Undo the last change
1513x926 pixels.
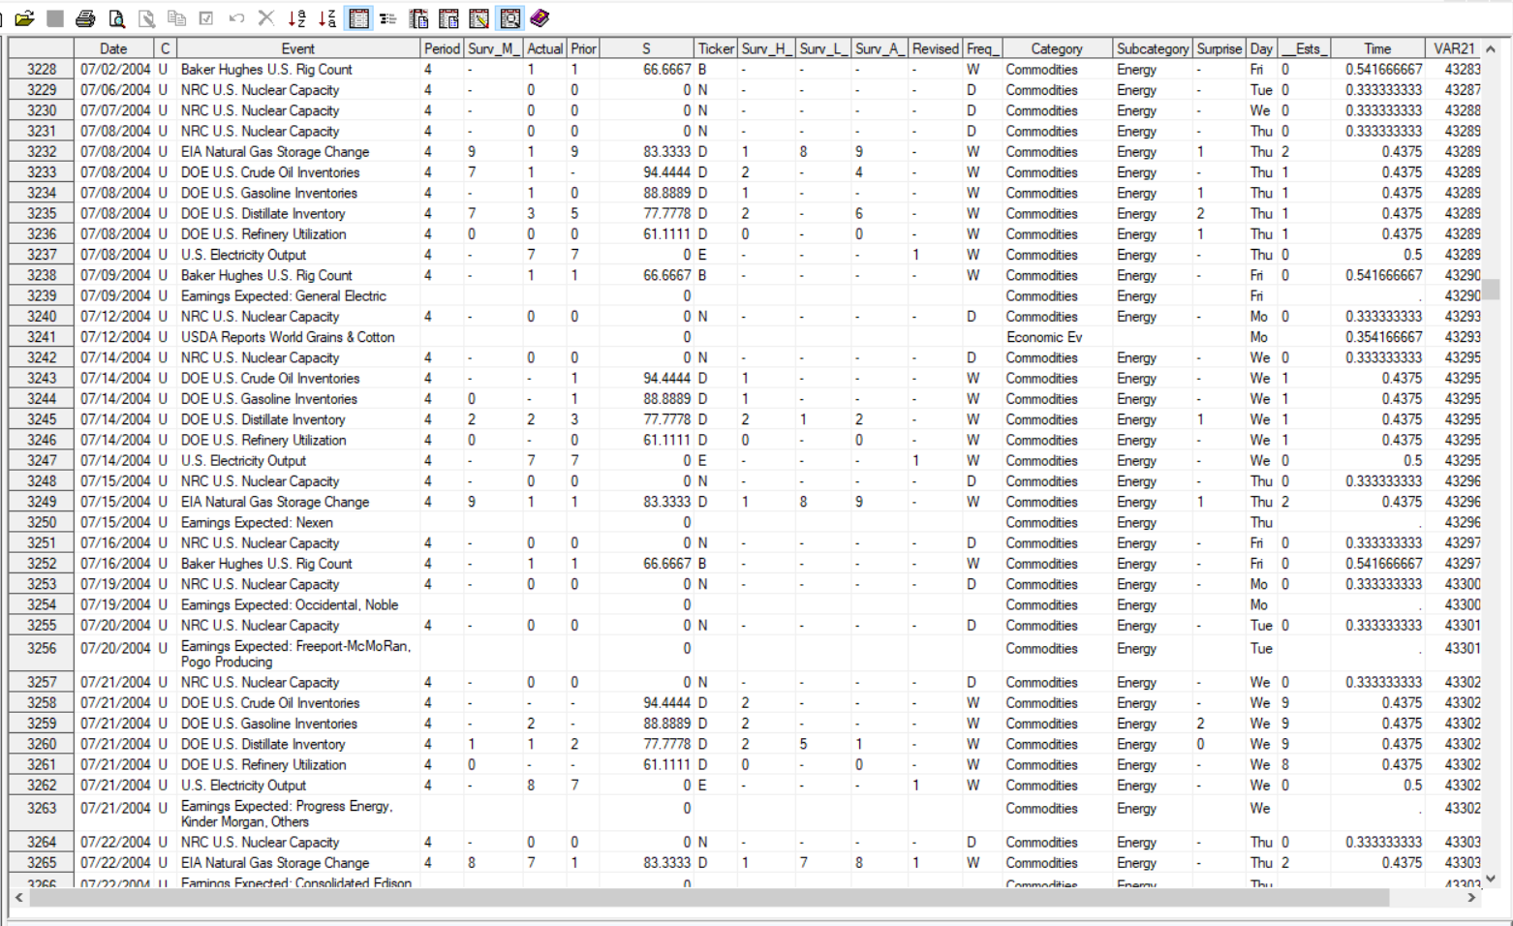[x=235, y=17]
